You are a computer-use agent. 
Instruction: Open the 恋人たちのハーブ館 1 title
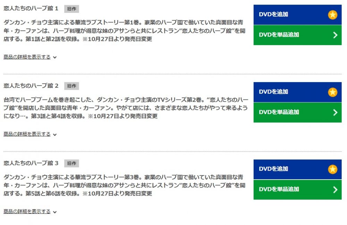(x=31, y=8)
